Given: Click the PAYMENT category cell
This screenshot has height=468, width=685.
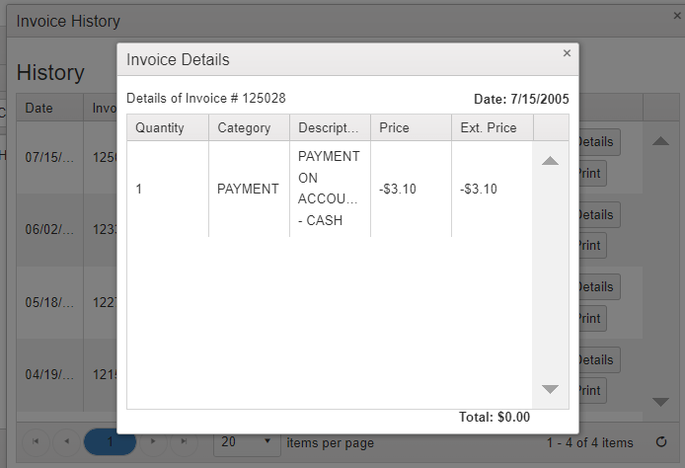Looking at the screenshot, I should (248, 189).
